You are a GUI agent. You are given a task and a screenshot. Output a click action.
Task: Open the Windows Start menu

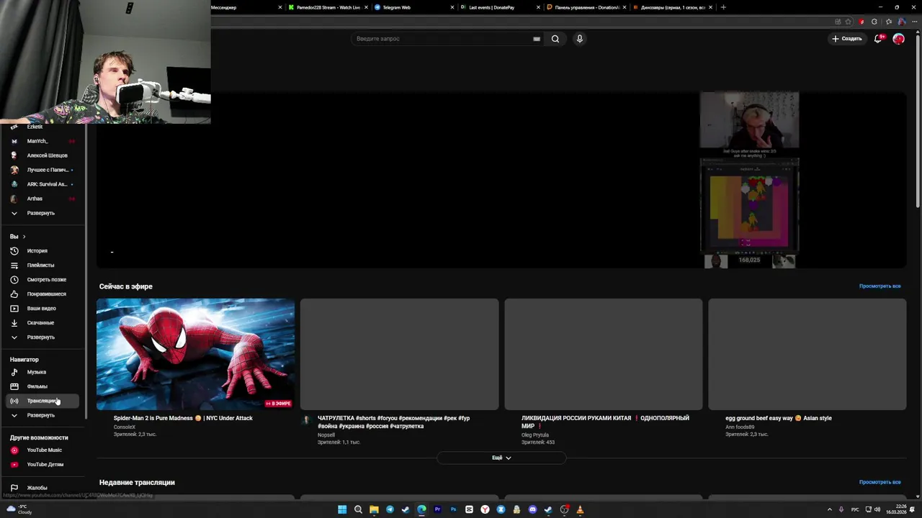[342, 509]
